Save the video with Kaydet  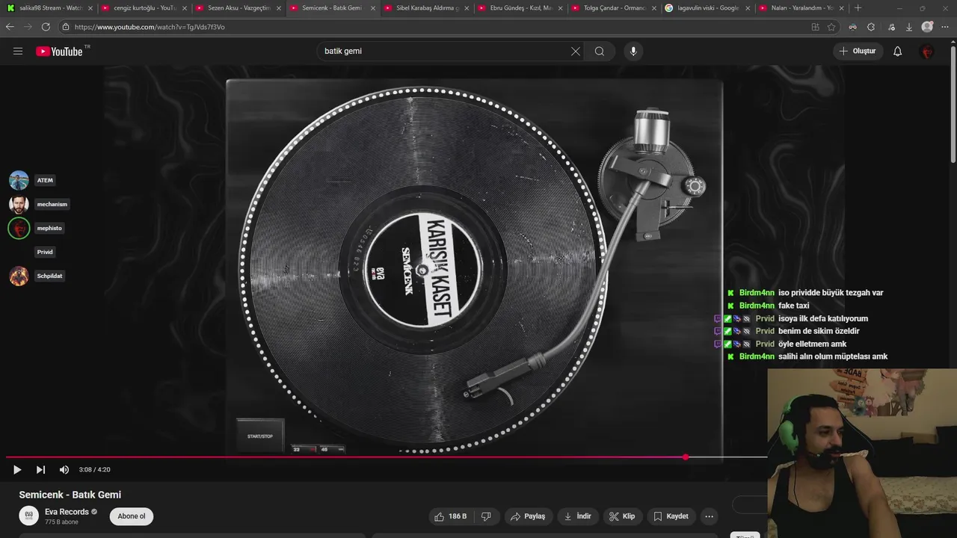click(671, 516)
